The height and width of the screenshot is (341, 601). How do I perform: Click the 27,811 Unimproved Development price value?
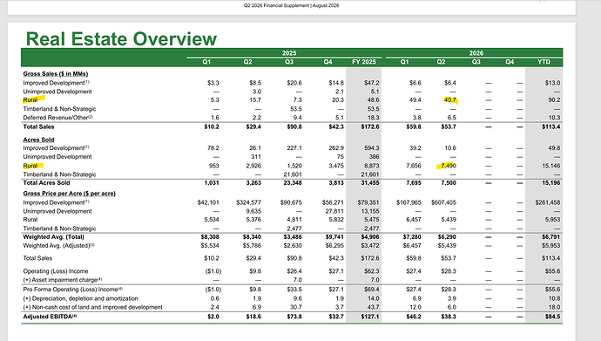pos(334,211)
